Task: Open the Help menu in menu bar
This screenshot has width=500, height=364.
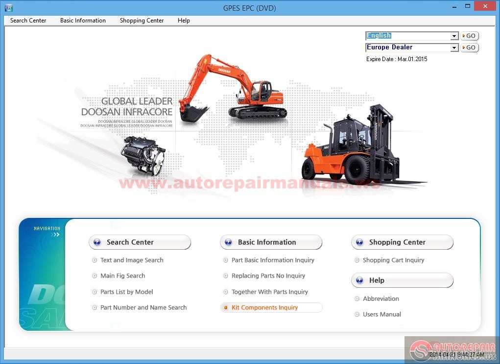Action: pos(184,21)
